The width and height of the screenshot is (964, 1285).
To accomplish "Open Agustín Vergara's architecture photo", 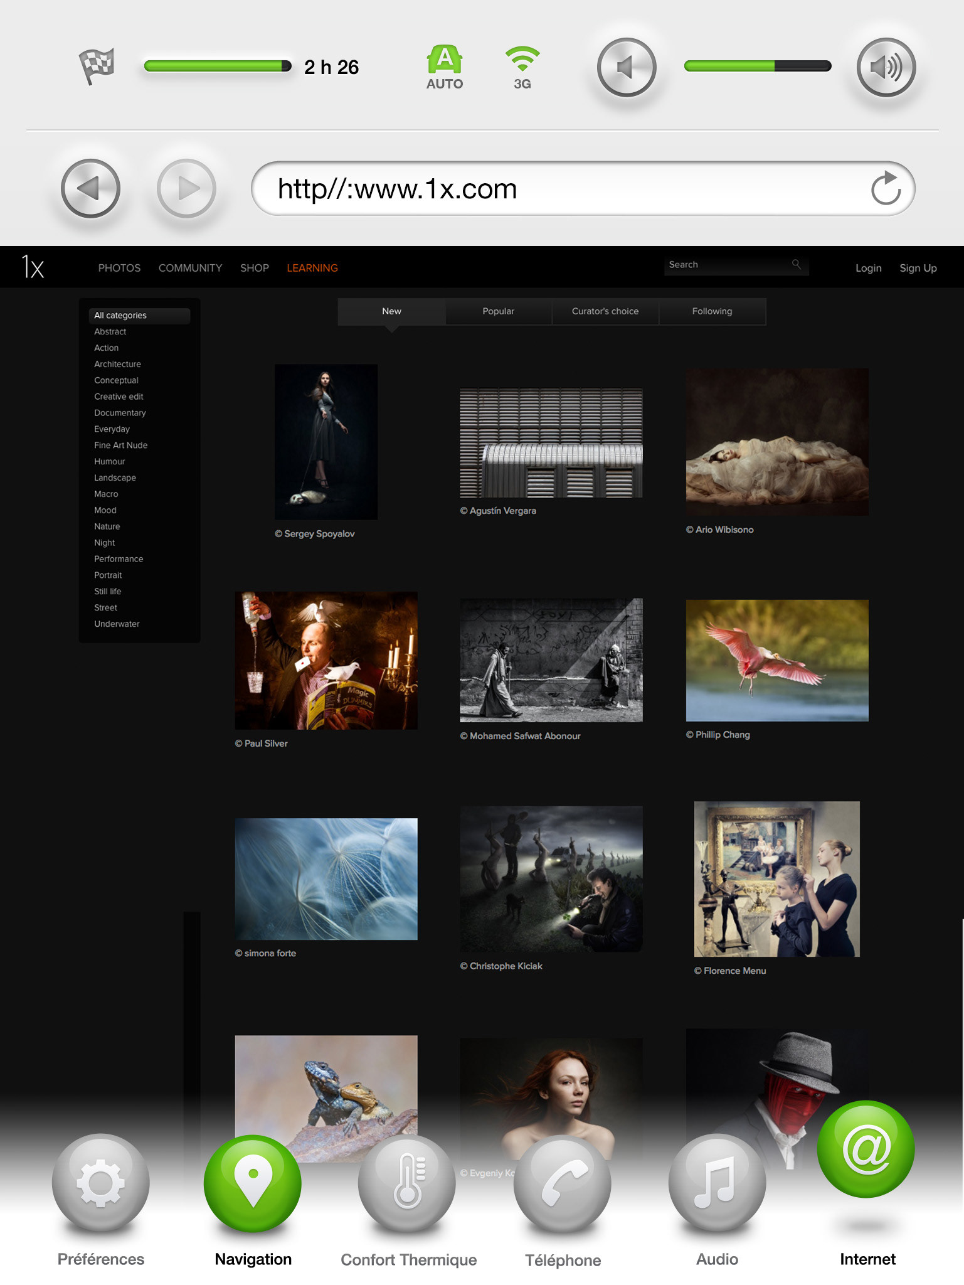I will [x=551, y=443].
